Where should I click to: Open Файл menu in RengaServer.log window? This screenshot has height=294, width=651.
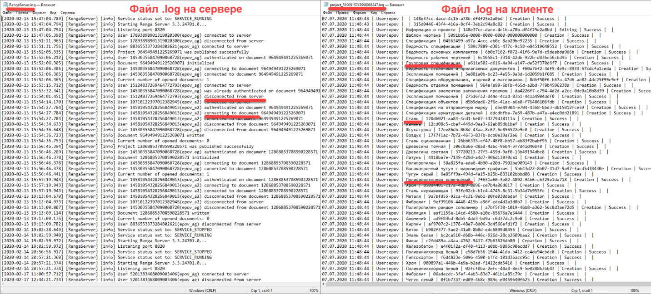pyautogui.click(x=7, y=13)
